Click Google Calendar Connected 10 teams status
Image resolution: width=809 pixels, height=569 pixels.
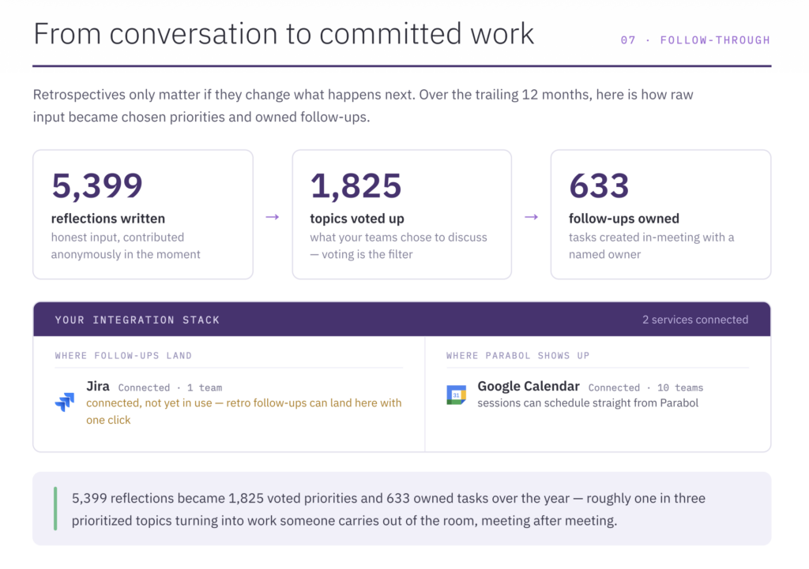pyautogui.click(x=646, y=387)
